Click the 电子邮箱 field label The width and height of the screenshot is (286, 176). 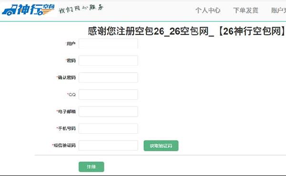tap(66, 112)
